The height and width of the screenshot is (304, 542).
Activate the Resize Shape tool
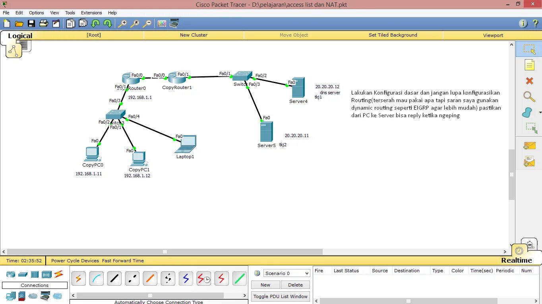click(531, 128)
